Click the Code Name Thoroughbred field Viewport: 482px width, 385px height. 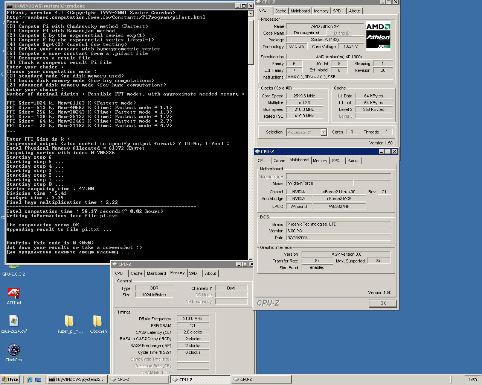click(x=306, y=33)
